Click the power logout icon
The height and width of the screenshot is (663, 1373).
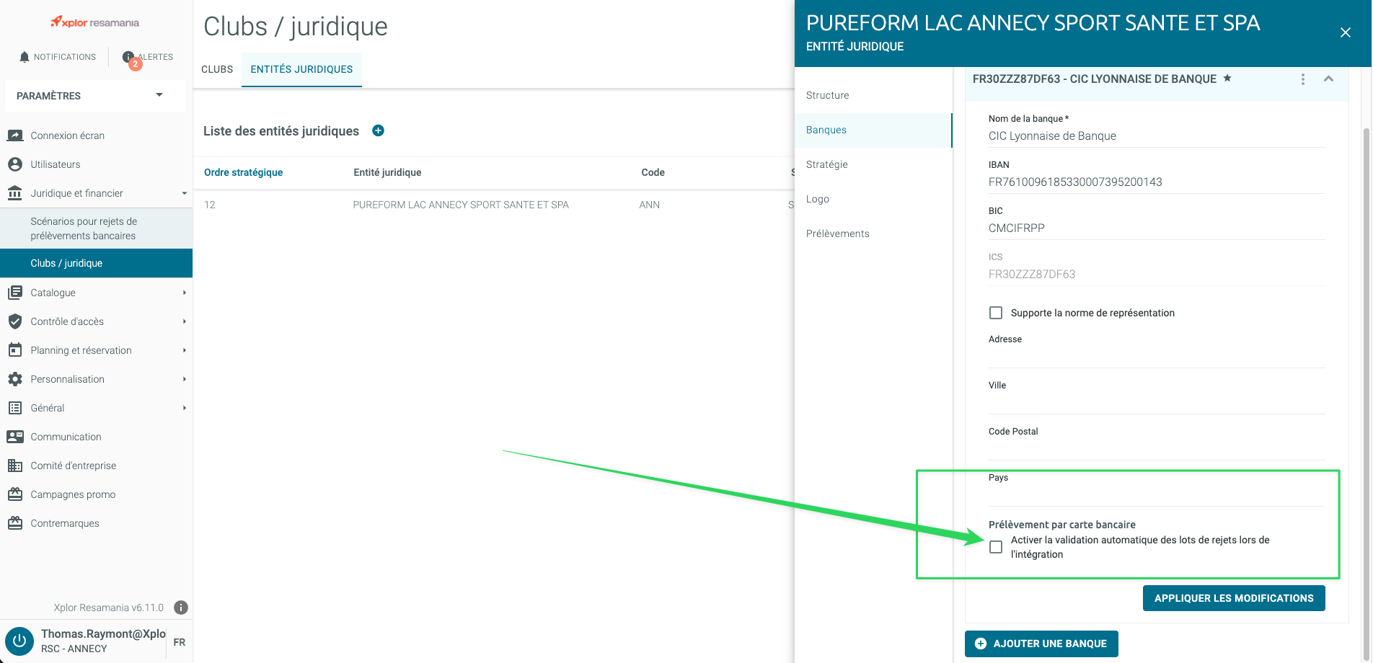pyautogui.click(x=19, y=641)
